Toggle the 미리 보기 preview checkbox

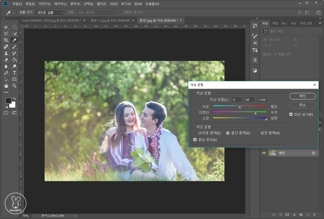tap(291, 115)
